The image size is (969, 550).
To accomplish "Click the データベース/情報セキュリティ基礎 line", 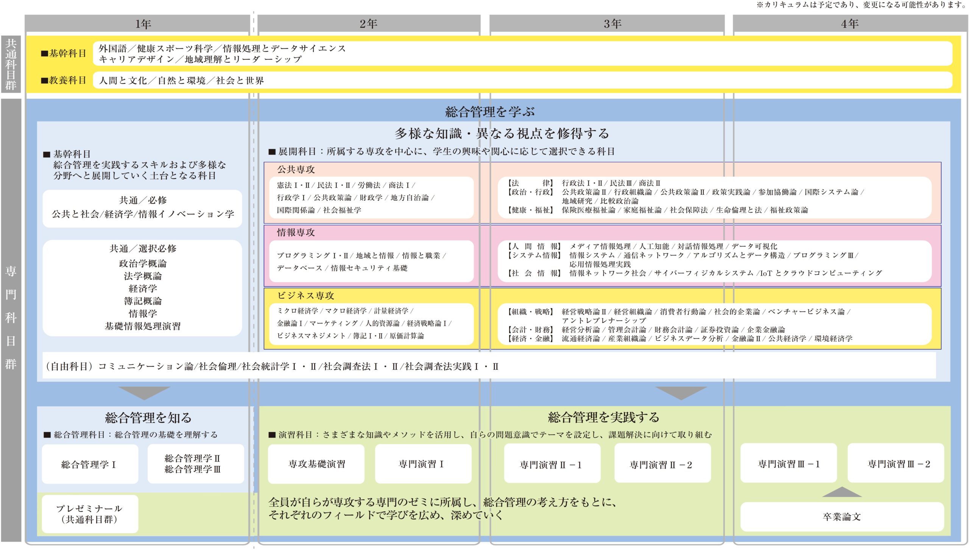I will (342, 268).
